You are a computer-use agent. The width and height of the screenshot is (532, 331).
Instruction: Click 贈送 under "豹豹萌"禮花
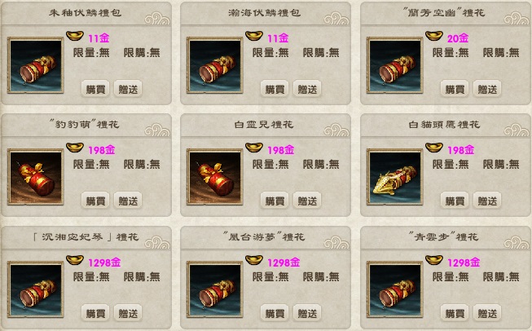pos(128,201)
